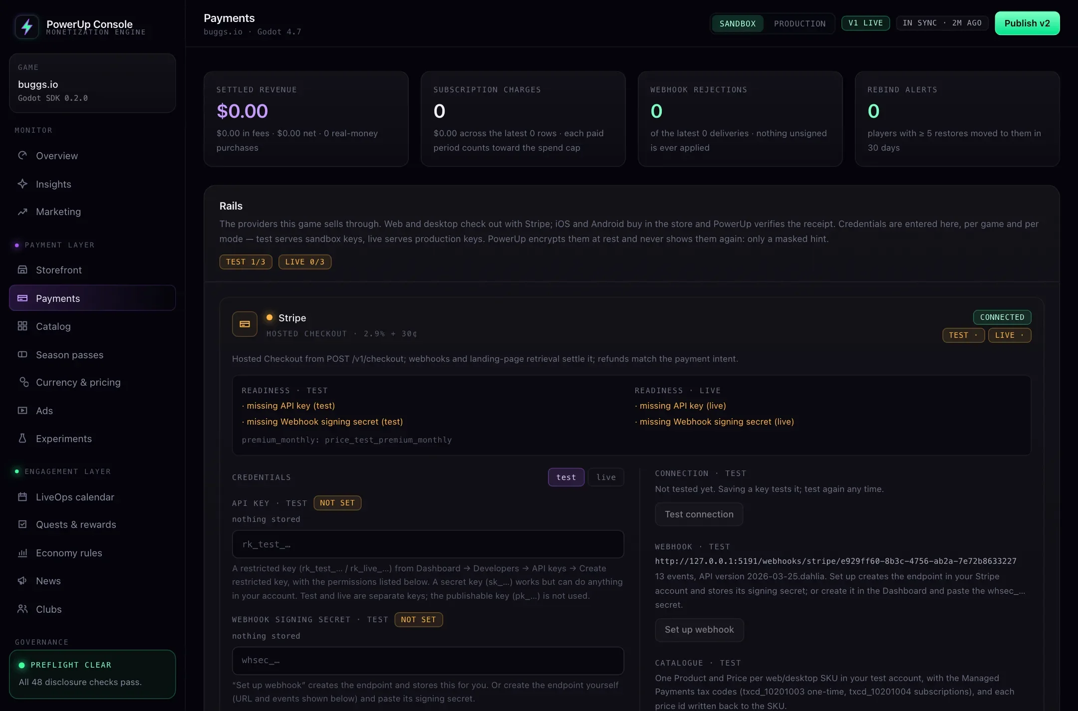Viewport: 1078px width, 711px height.
Task: Navigate to Currency & pricing label
Action: (x=78, y=382)
